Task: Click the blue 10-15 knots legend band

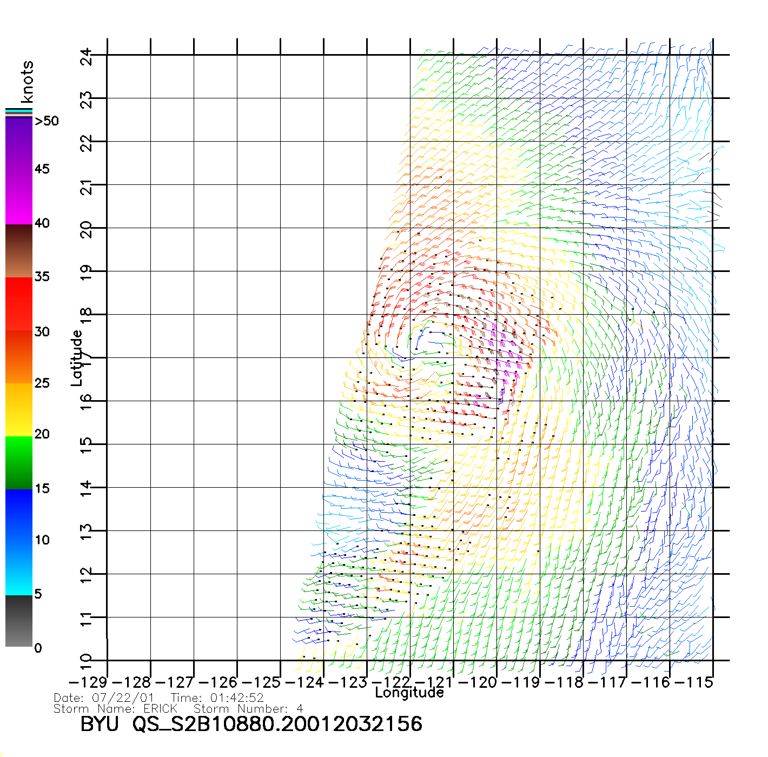Action: click(x=19, y=516)
